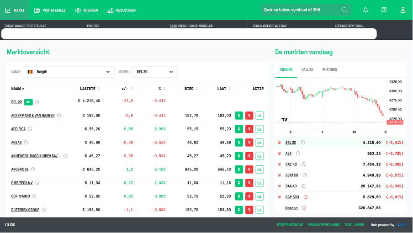
Task: Go to Koersen in top navigation
Action: click(x=86, y=10)
